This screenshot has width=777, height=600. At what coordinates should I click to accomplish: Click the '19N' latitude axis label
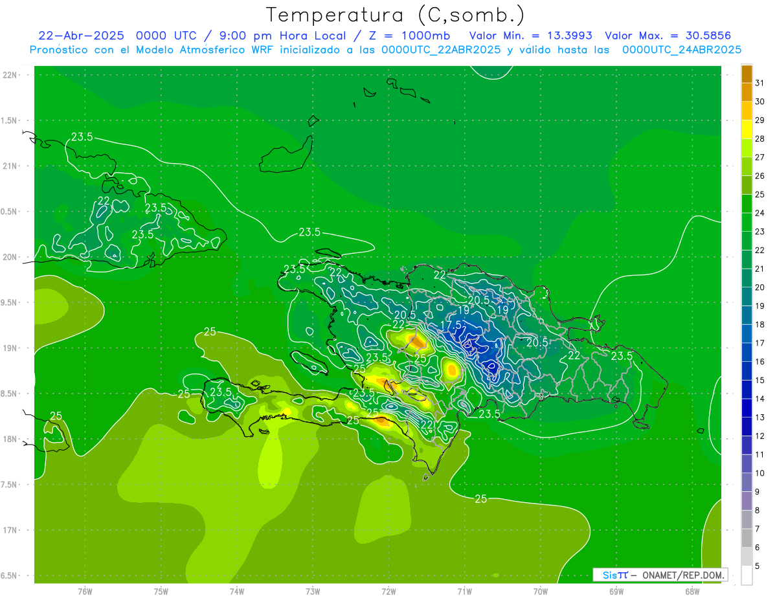[10, 348]
